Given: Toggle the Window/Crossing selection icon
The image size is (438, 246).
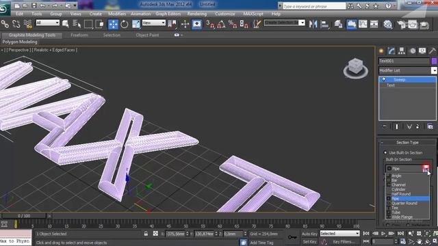Looking at the screenshot, I should pos(99,25).
